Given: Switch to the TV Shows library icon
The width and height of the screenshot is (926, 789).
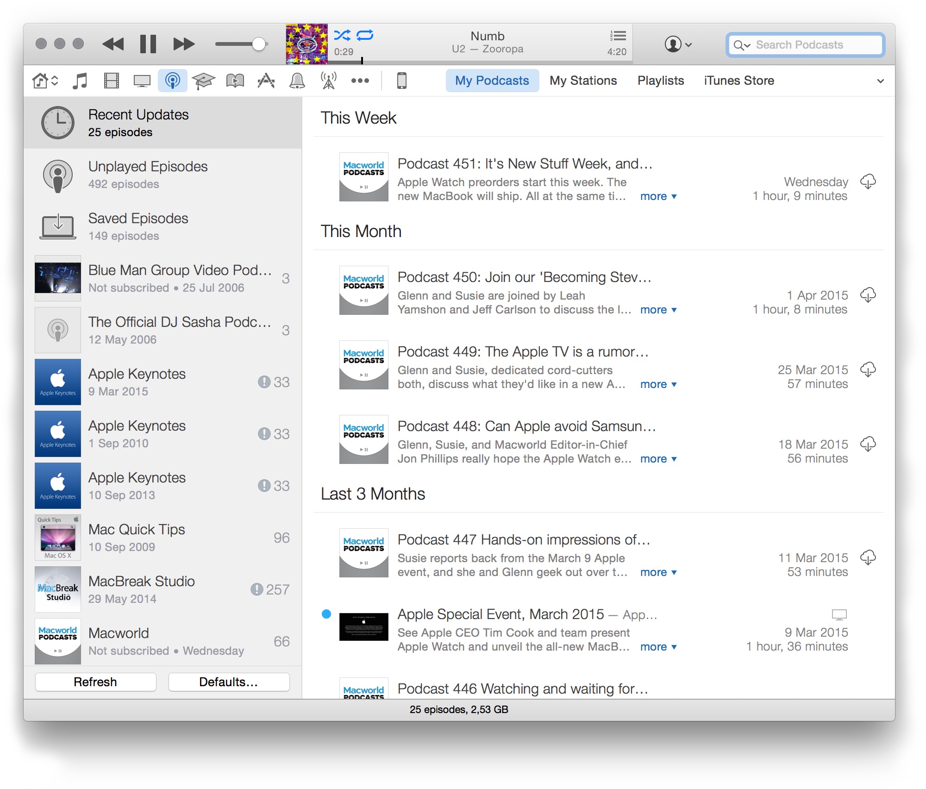Looking at the screenshot, I should point(142,81).
